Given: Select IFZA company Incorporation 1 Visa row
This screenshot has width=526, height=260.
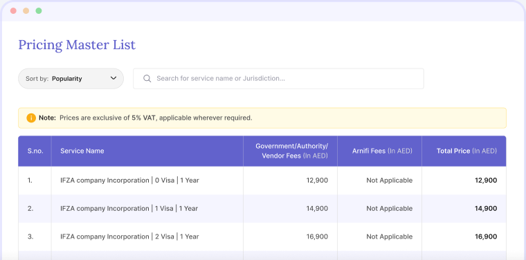Looking at the screenshot, I should coord(262,208).
